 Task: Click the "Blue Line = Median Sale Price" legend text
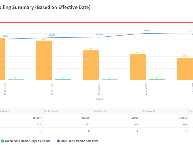point(80,141)
